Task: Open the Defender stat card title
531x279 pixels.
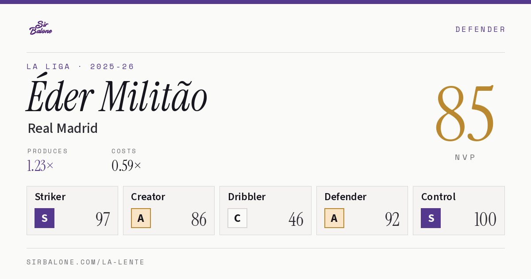Action: point(345,197)
